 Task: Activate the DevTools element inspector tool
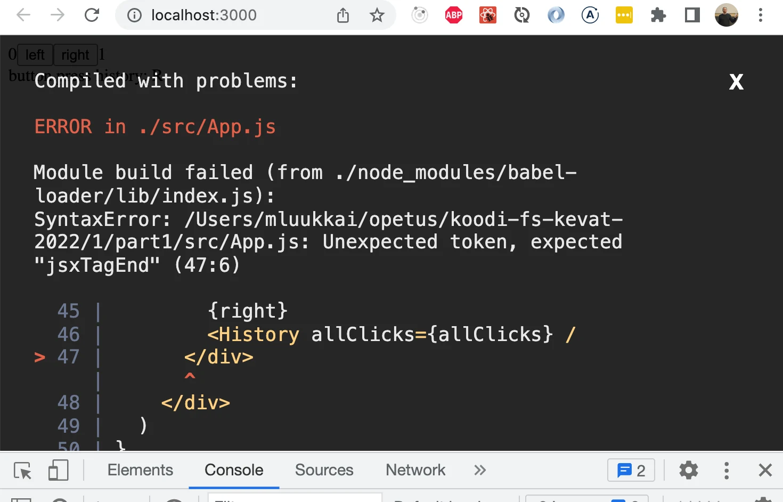(23, 471)
